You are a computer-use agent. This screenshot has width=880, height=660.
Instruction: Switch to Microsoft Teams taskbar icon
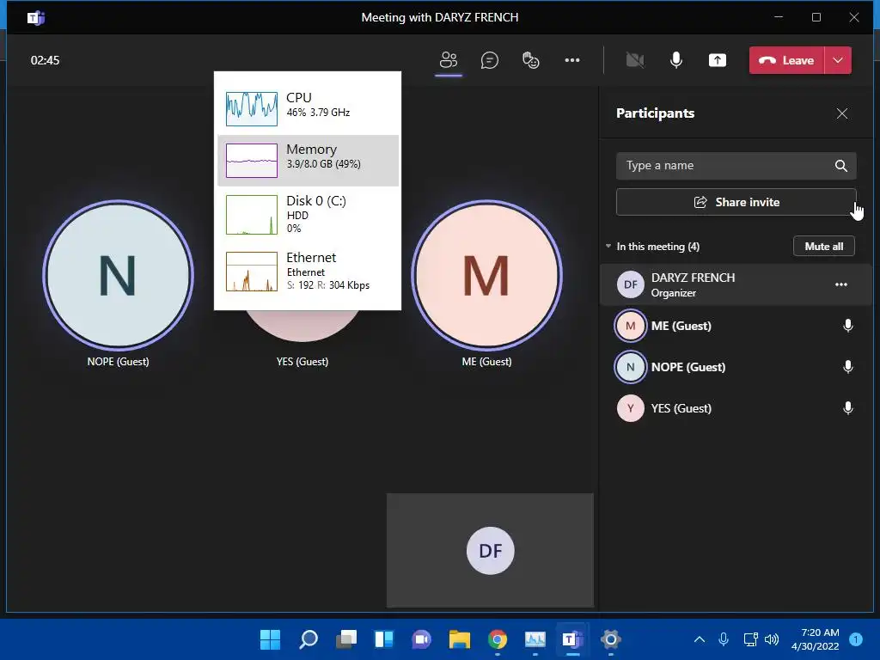click(572, 639)
